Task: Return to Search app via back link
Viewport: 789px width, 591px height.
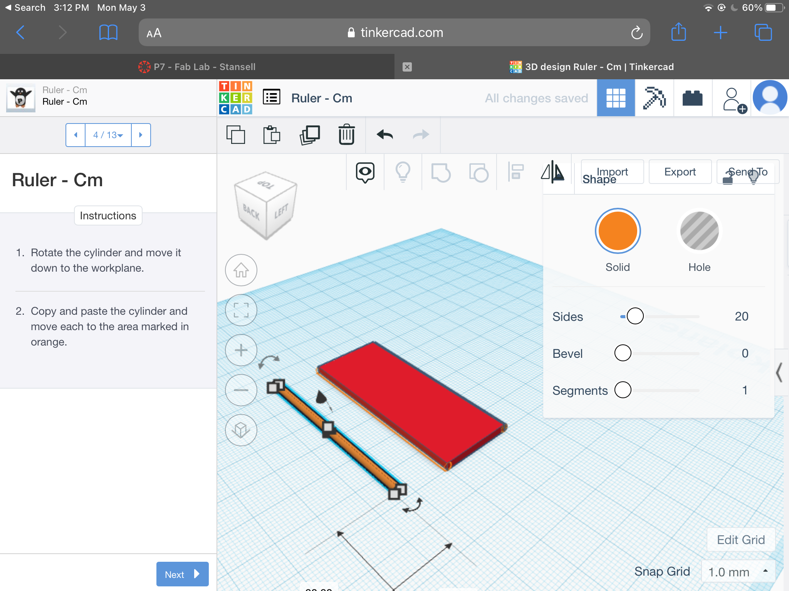Action: pos(25,8)
